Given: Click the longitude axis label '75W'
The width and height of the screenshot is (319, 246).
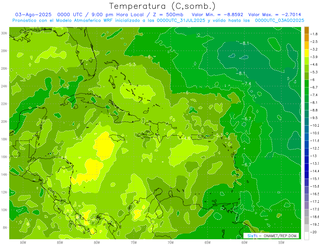Looking at the screenshot, I should [134, 243].
